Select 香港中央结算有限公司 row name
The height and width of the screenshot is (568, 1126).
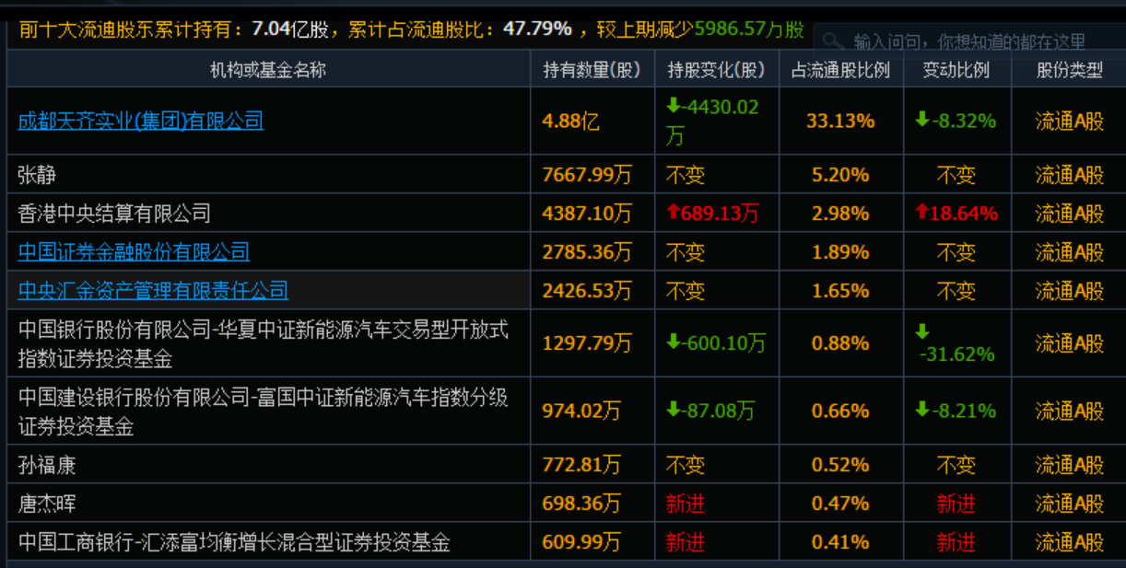coord(114,214)
